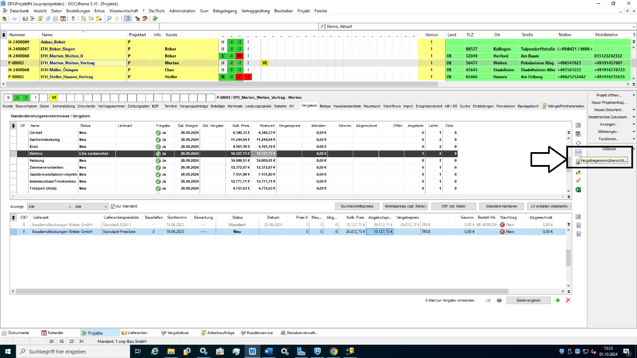Click the refresh arrows icon beside Vergaben table
The width and height of the screenshot is (637, 358).
point(578,143)
